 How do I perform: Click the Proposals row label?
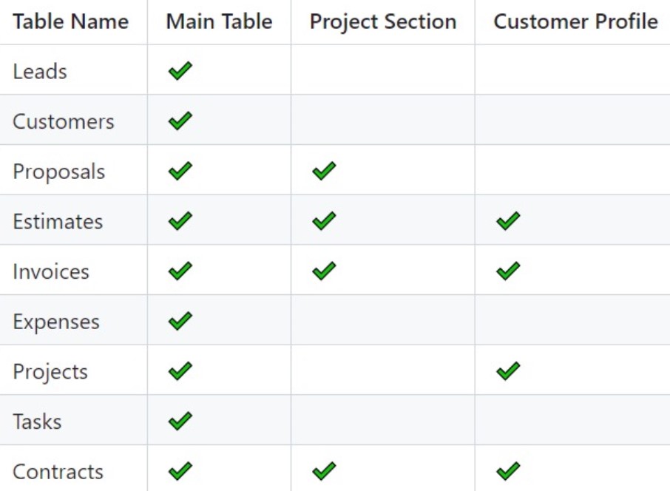click(59, 172)
